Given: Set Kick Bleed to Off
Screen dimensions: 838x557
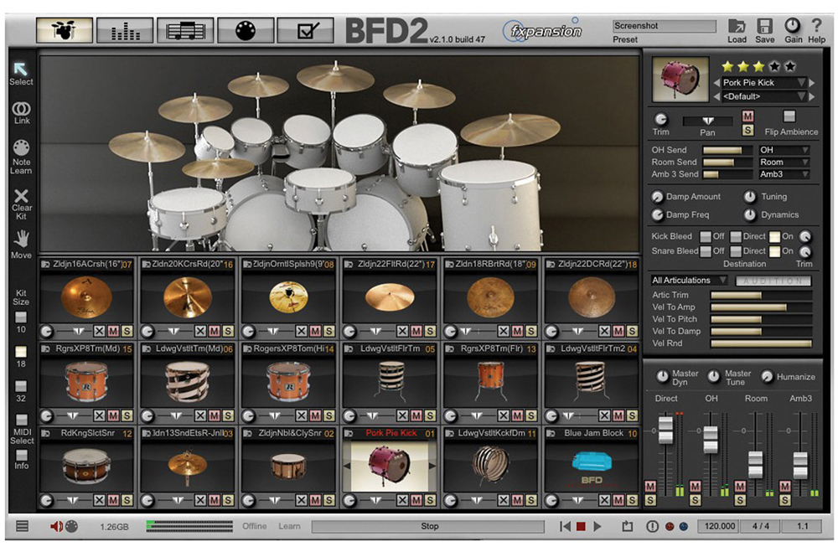Looking at the screenshot, I should tap(706, 236).
